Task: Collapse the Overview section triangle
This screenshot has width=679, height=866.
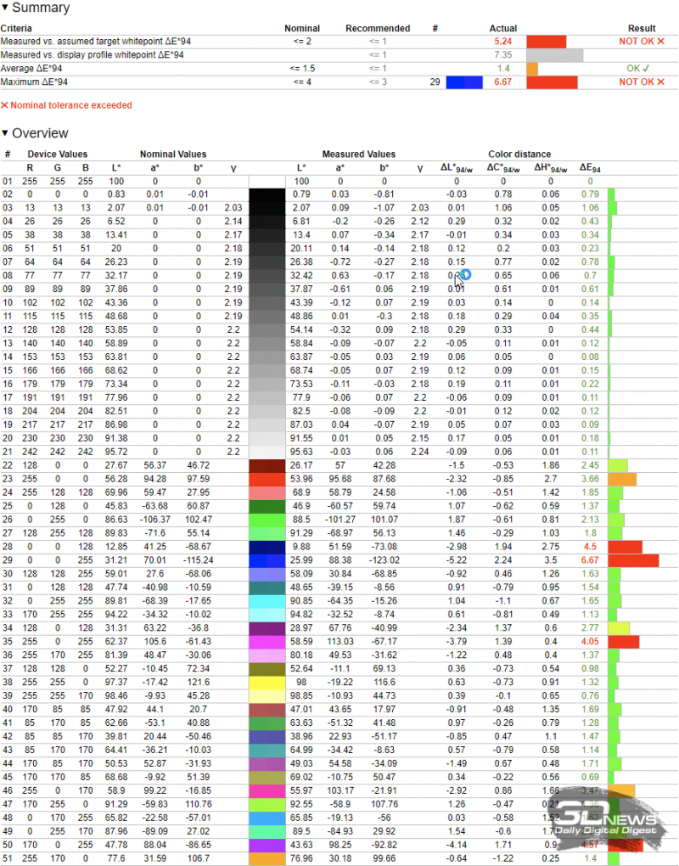Action: pyautogui.click(x=5, y=133)
